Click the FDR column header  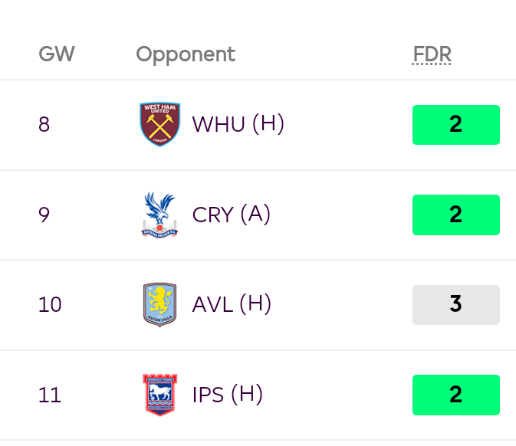click(x=432, y=54)
